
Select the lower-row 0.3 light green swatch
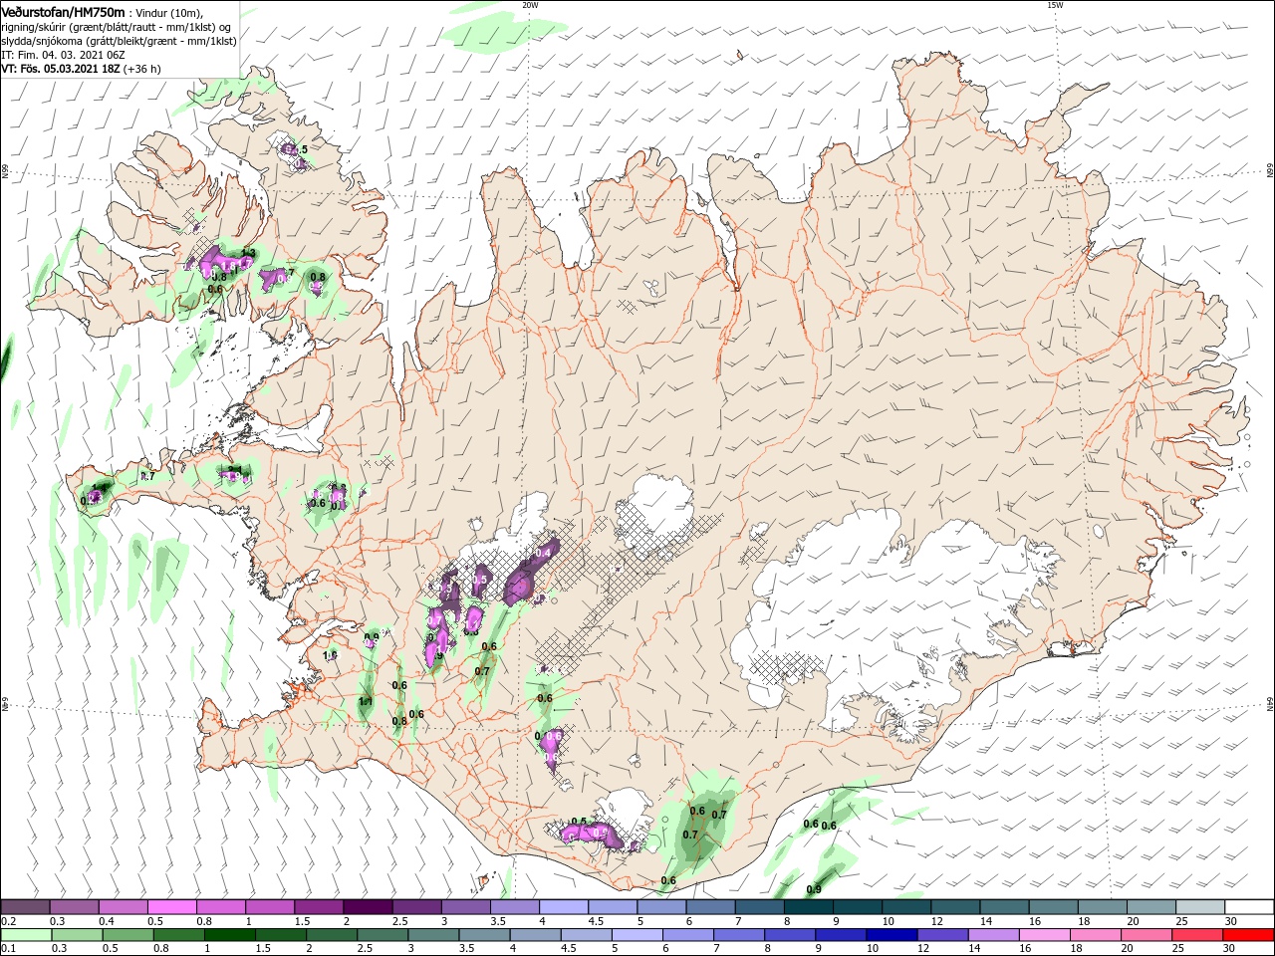tap(79, 935)
